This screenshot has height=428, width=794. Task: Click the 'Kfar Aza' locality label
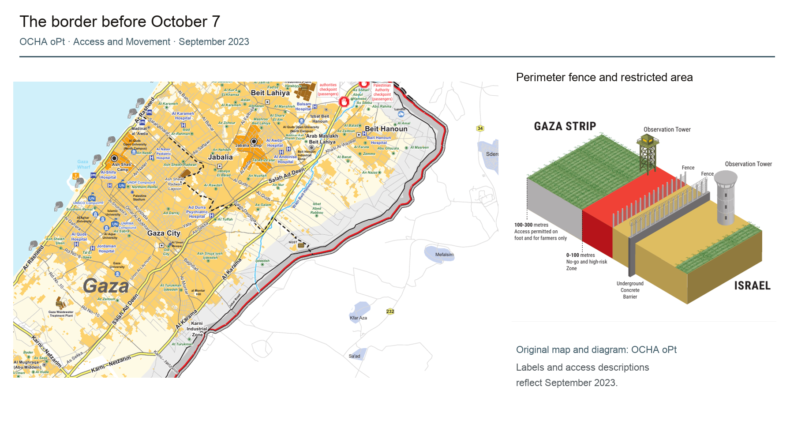pyautogui.click(x=358, y=318)
